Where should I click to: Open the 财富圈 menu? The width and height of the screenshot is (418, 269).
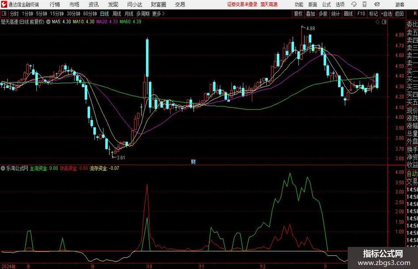pyautogui.click(x=158, y=4)
